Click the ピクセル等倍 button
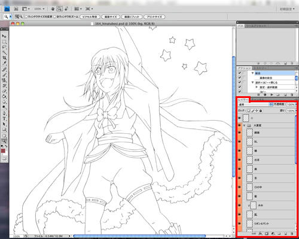 90,17
